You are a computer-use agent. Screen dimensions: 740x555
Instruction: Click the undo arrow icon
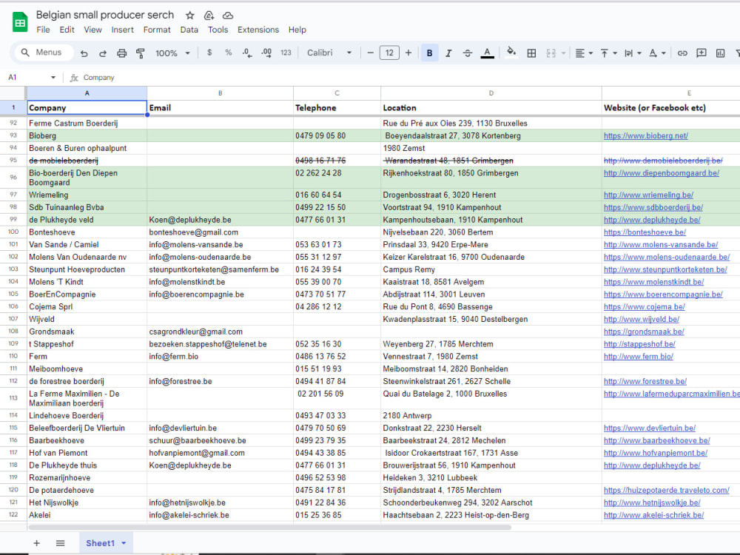(84, 53)
